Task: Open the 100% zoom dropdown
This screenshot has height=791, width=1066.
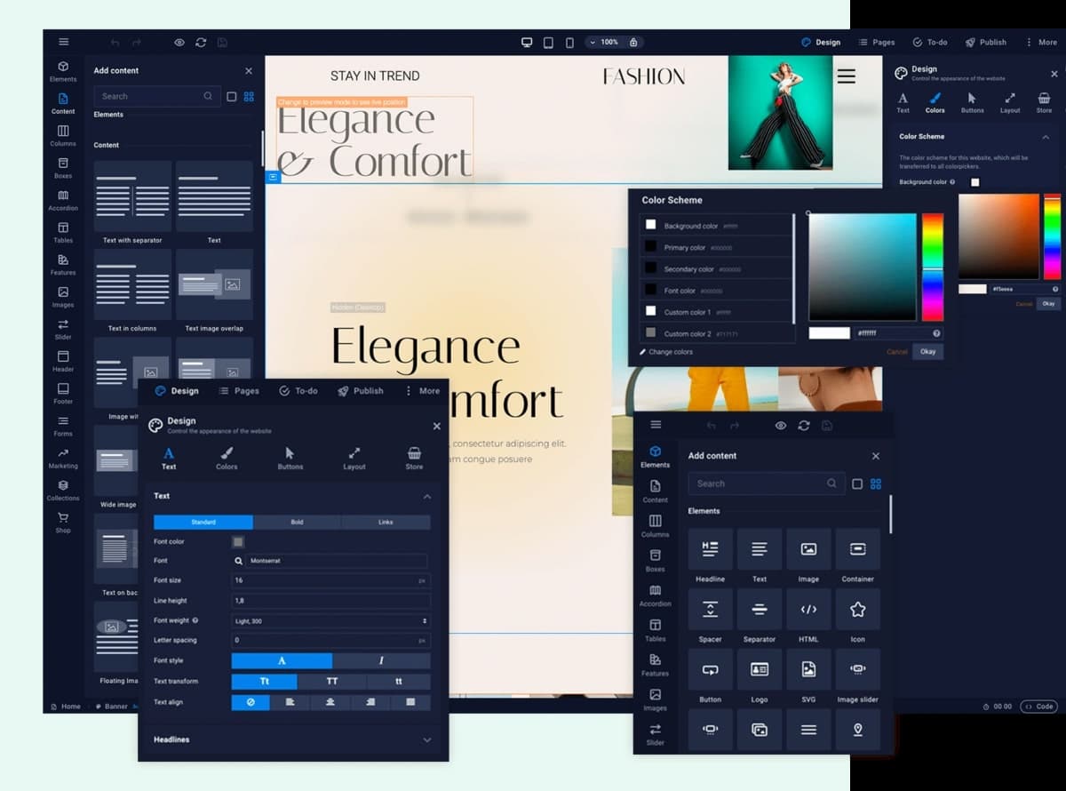Action: (603, 42)
